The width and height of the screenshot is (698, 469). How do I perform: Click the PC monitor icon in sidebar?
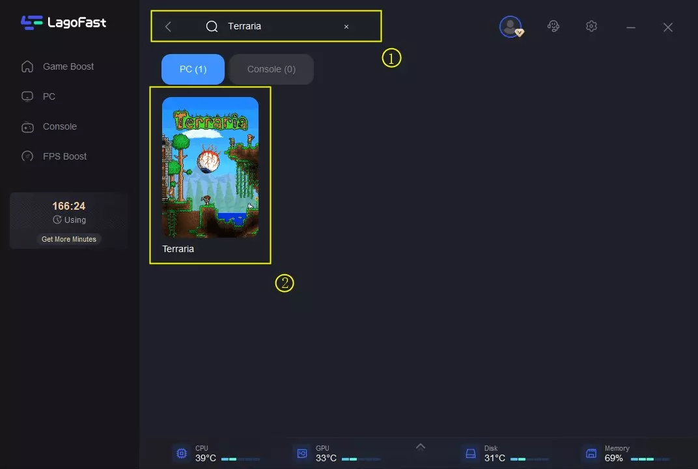[27, 96]
